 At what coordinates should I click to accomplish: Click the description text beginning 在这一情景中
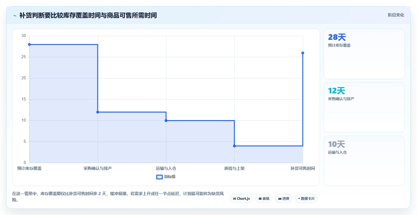118,197
